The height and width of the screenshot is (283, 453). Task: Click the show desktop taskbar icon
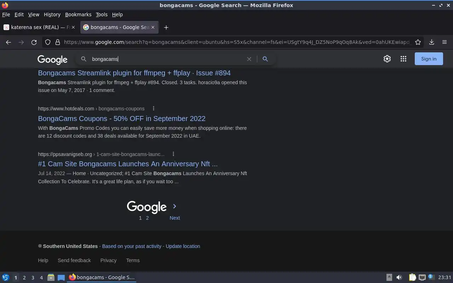61,277
